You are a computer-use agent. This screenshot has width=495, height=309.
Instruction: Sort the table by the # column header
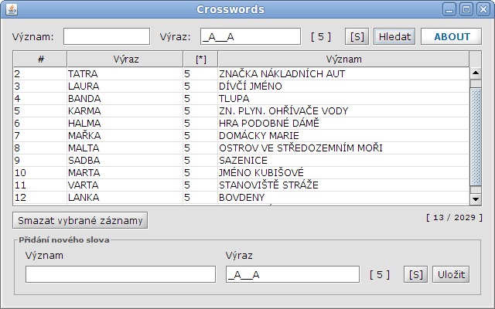coord(39,59)
